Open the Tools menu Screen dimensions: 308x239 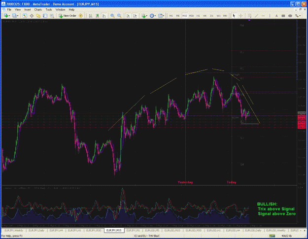(x=49, y=10)
